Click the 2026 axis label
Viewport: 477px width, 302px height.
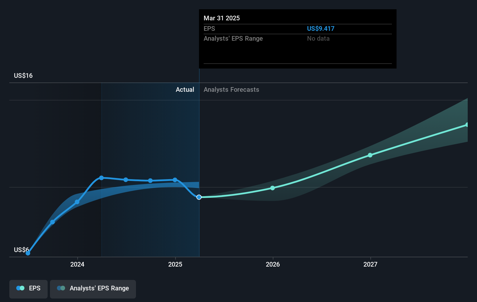(x=273, y=264)
